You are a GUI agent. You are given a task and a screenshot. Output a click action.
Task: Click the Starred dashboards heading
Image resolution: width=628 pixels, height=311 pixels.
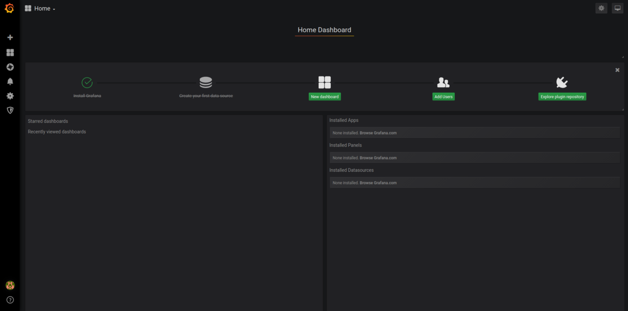click(48, 121)
